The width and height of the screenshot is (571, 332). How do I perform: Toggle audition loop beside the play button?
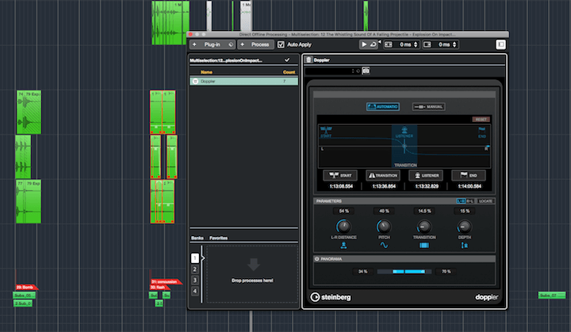pos(373,44)
